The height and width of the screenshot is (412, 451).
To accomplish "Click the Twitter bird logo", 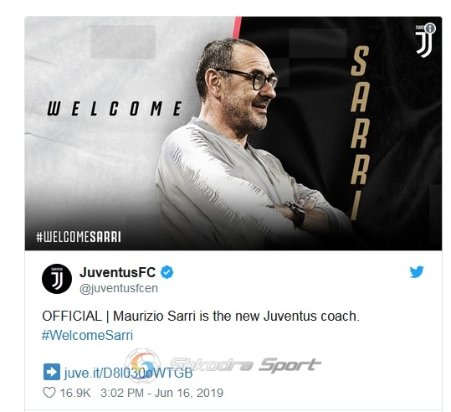I will (417, 272).
